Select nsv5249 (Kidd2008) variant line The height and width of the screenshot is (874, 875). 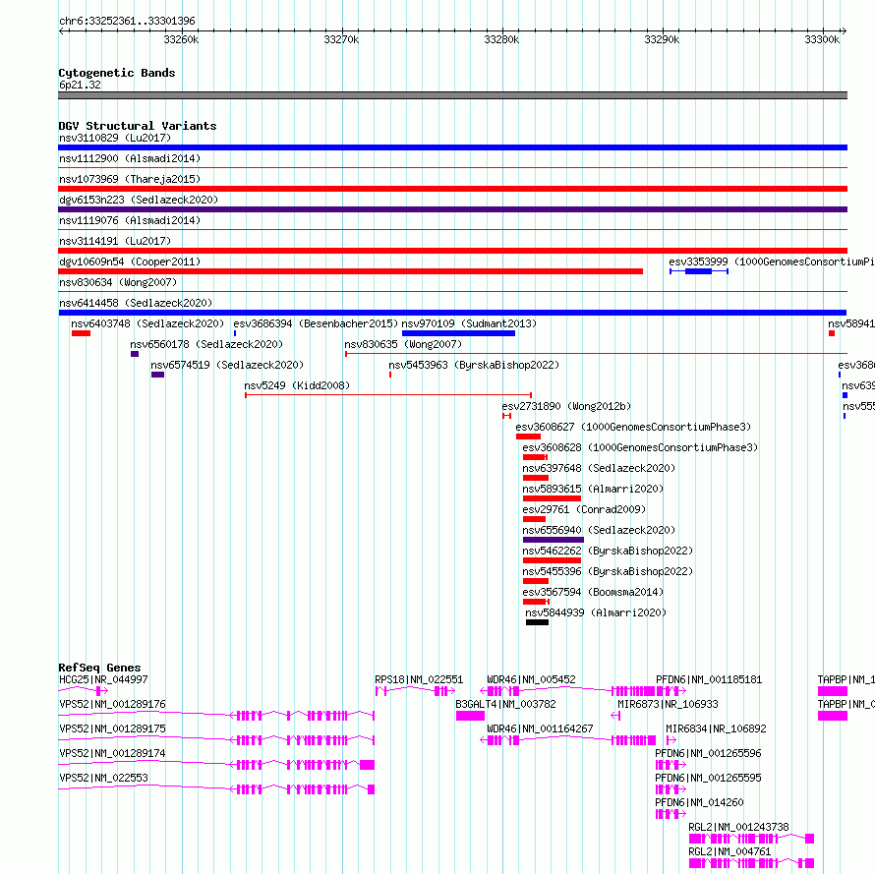click(x=388, y=395)
